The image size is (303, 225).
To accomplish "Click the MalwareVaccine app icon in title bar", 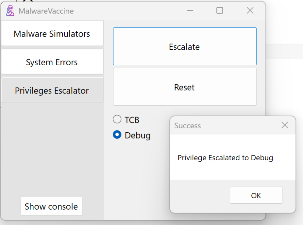I will (10, 11).
